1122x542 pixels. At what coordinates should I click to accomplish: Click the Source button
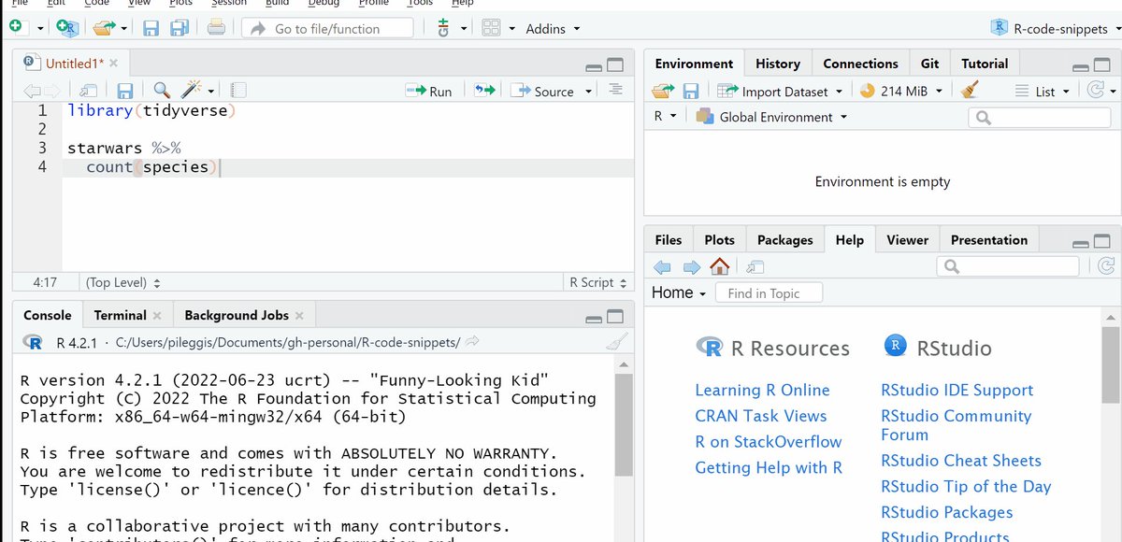[543, 91]
